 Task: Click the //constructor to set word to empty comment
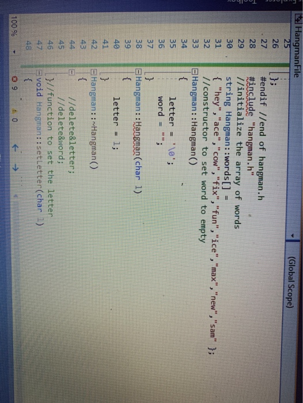point(204,161)
